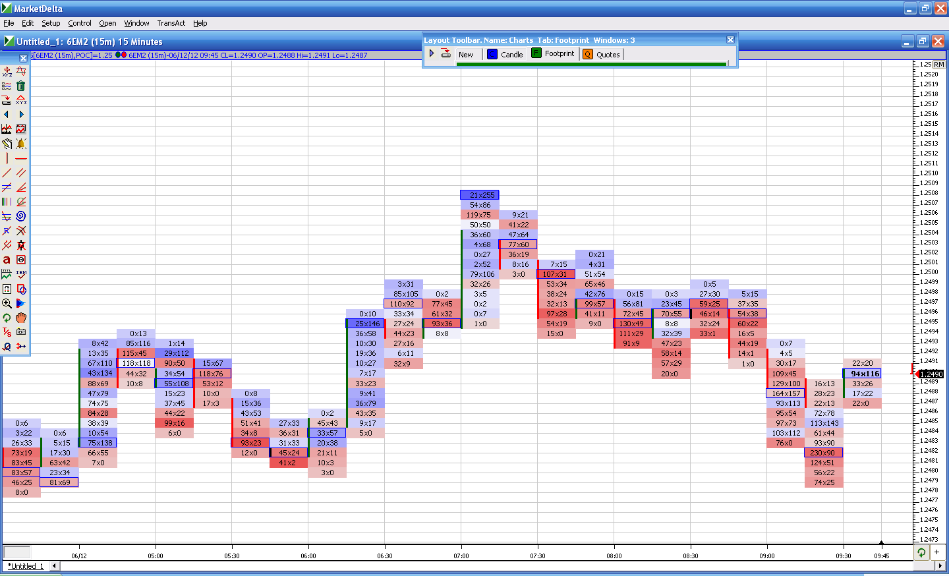Click the New layout button

pyautogui.click(x=466, y=54)
